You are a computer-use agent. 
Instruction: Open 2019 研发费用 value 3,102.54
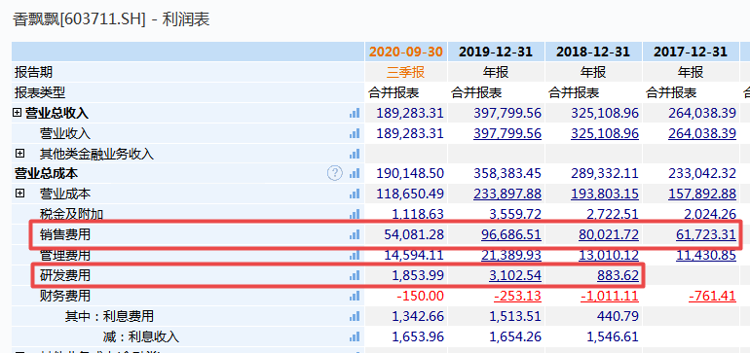(515, 275)
